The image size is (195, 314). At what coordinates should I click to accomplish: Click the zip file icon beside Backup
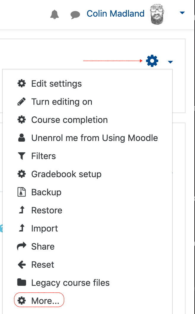pos(22,192)
